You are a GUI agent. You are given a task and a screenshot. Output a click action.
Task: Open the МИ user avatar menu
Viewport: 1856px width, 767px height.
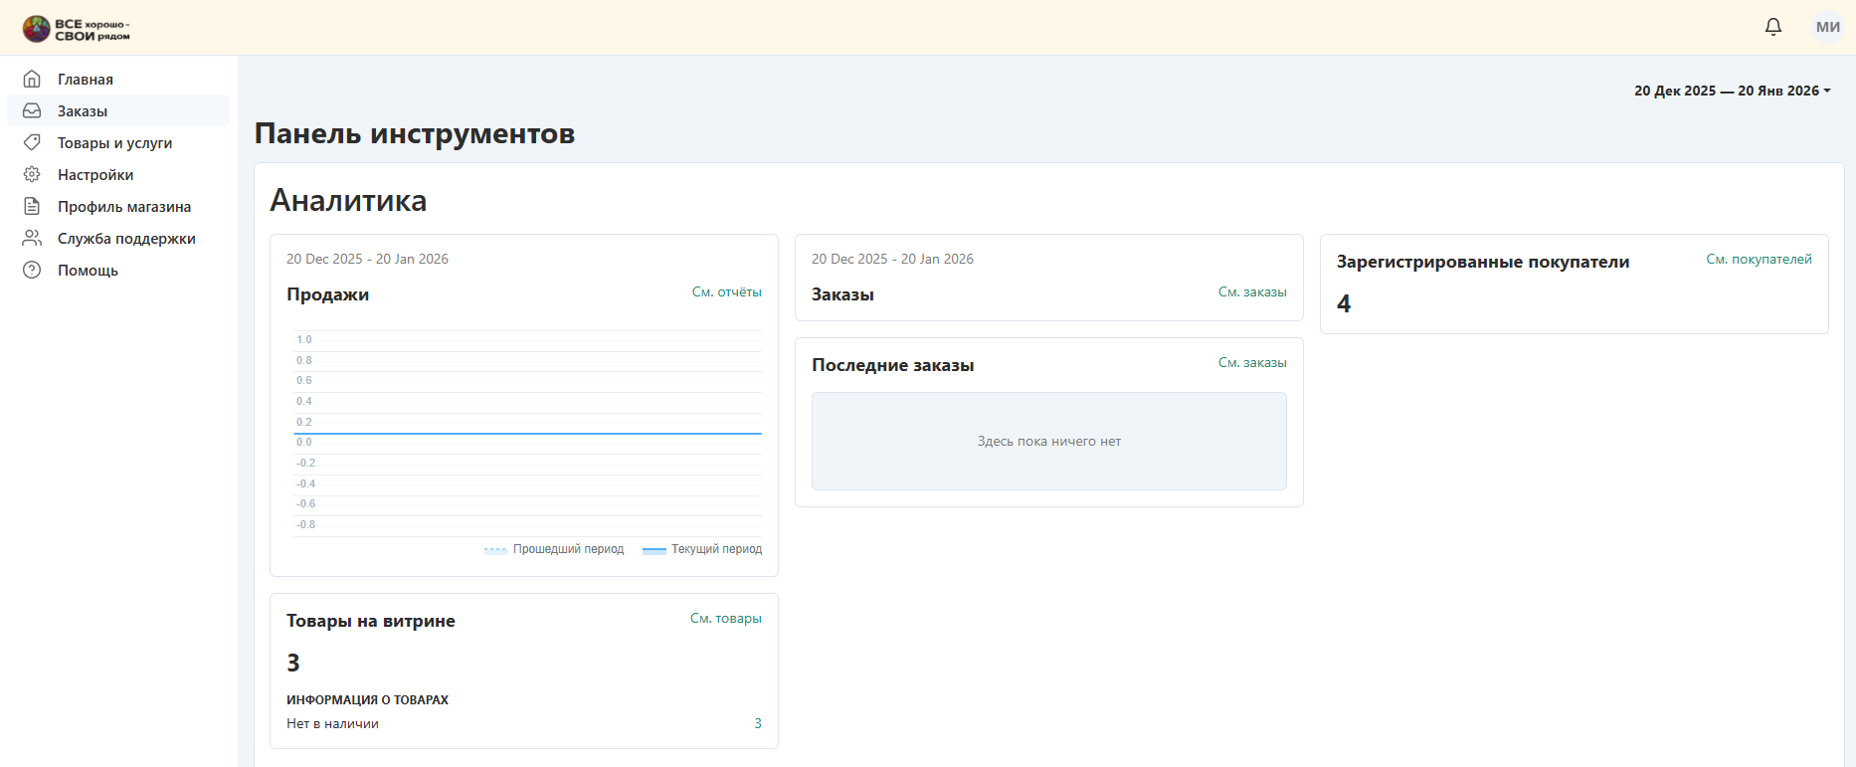pos(1827,27)
